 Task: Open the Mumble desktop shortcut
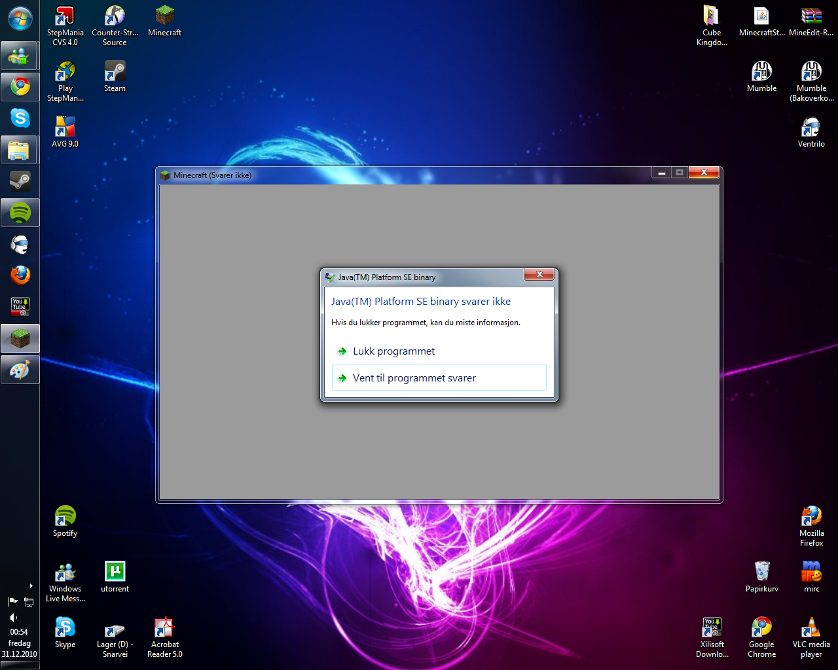click(x=761, y=77)
